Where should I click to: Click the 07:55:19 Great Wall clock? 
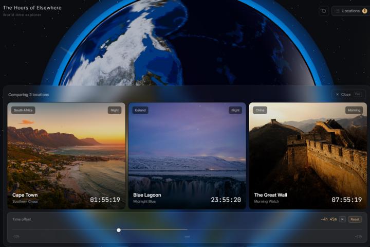pos(347,200)
